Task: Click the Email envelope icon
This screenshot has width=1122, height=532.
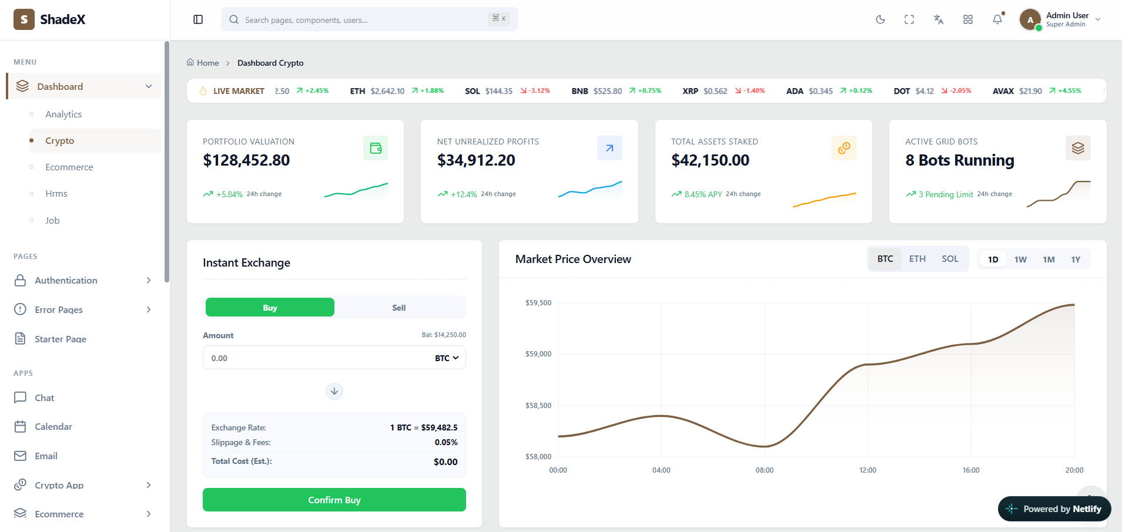Action: tap(20, 456)
